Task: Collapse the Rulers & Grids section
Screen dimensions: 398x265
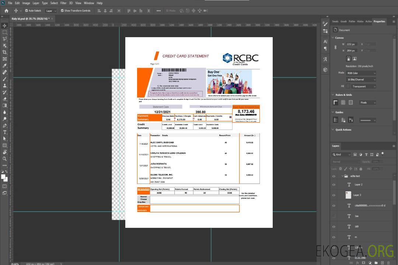Action: coord(333,95)
